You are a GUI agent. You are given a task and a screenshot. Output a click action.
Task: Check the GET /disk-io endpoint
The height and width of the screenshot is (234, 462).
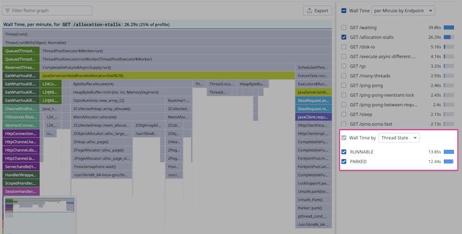coord(344,47)
